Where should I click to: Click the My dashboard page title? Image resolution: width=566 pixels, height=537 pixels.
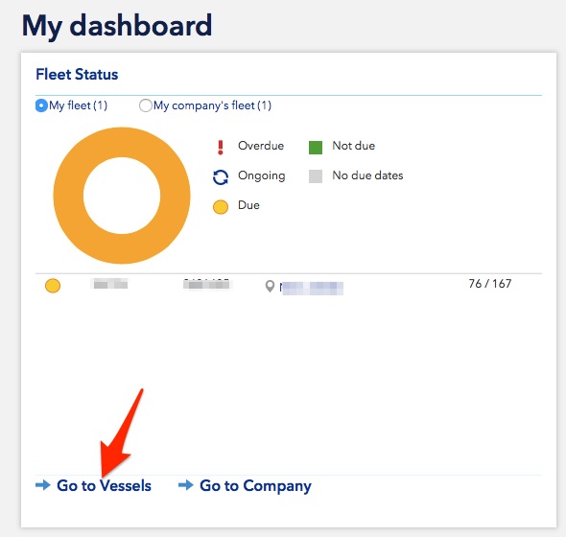(117, 26)
